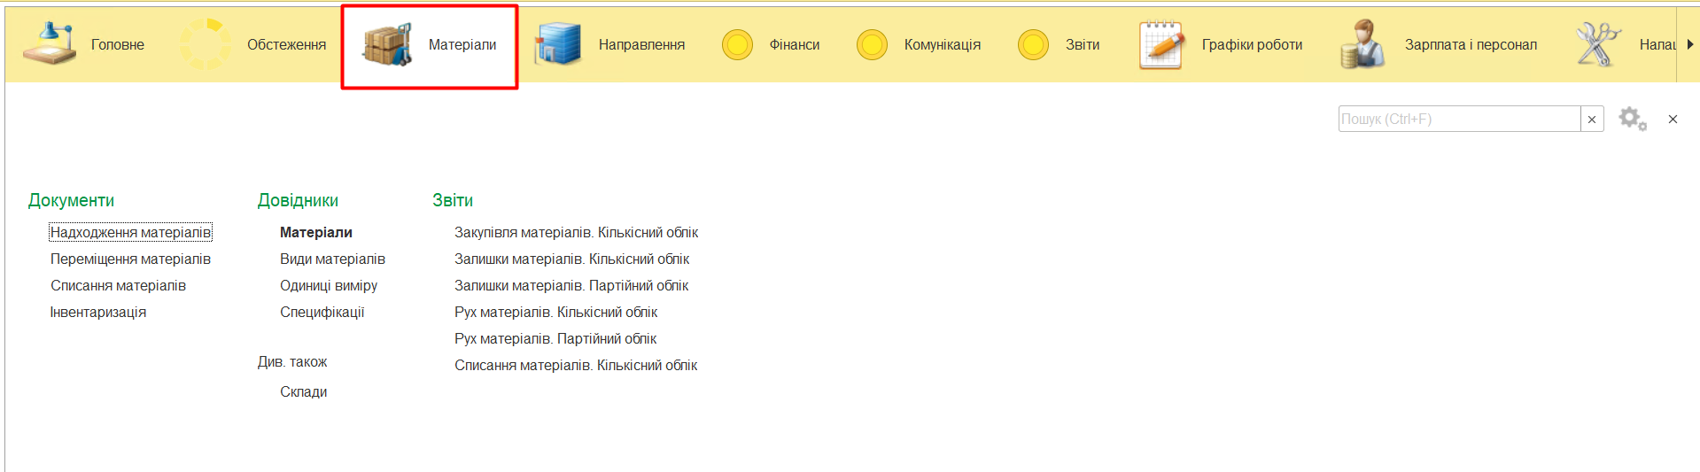Click in the Пошук search field
The width and height of the screenshot is (1700, 472).
[1458, 119]
